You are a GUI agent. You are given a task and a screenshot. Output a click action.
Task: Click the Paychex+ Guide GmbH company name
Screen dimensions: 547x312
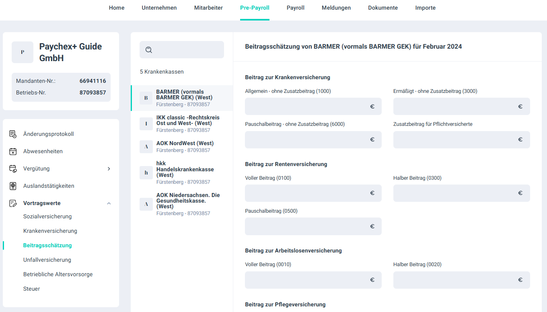70,52
